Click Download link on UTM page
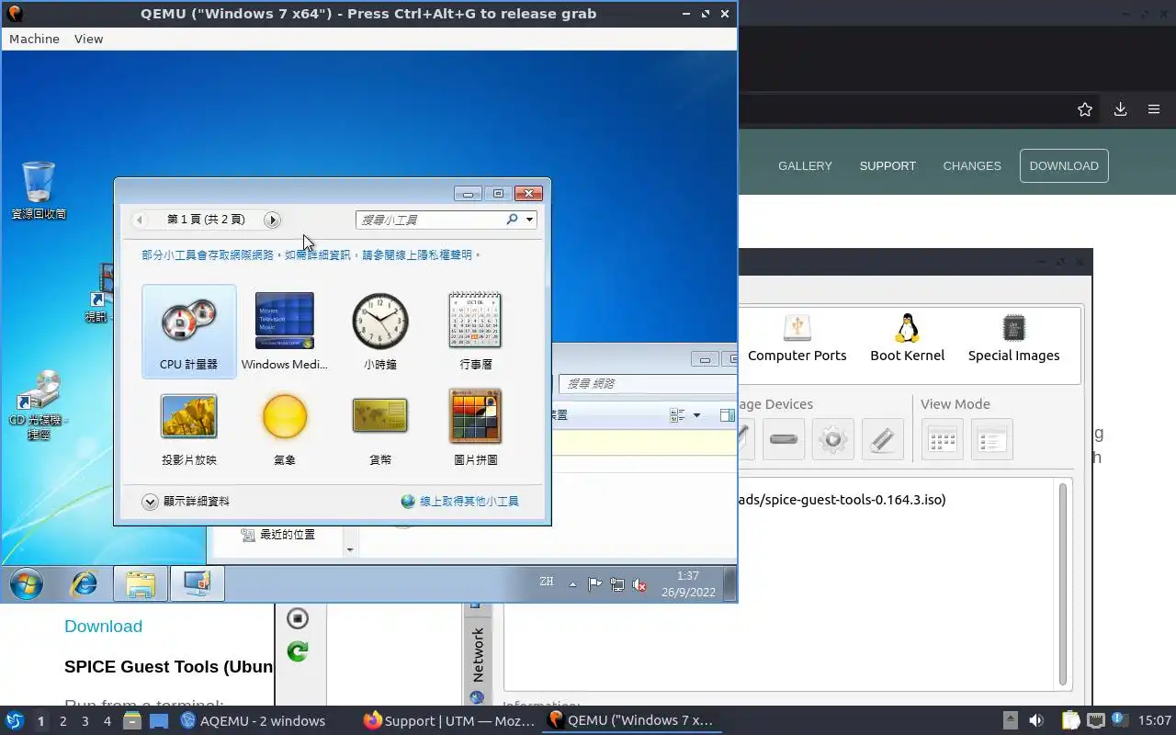 coord(103,626)
